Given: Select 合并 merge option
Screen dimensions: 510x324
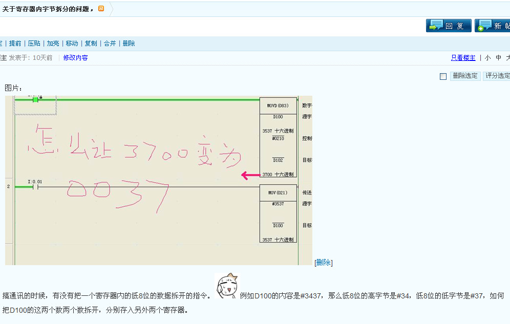Looking at the screenshot, I should pos(110,44).
